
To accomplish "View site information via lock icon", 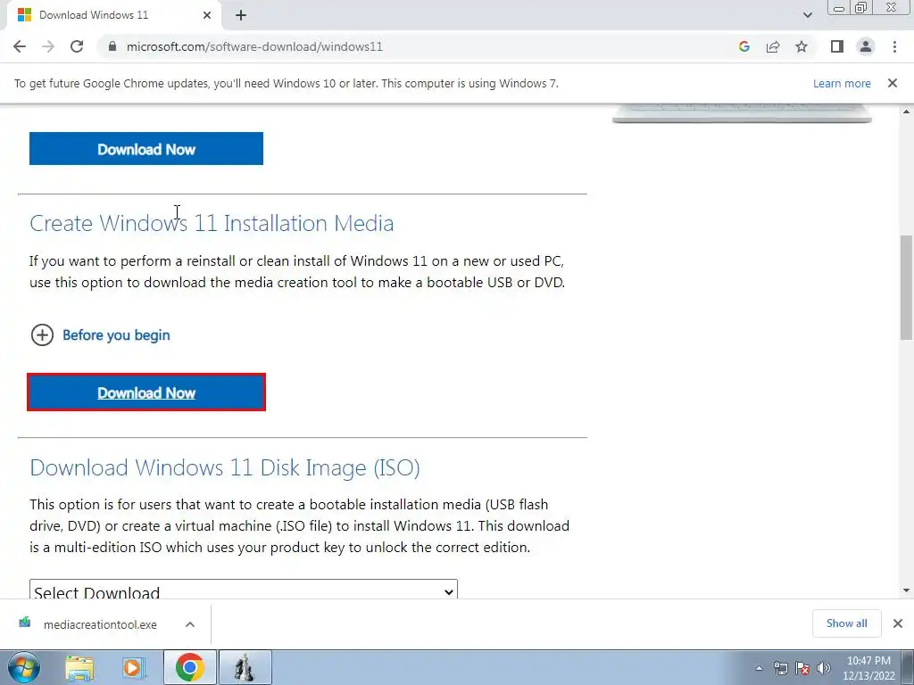I will pyautogui.click(x=112, y=46).
